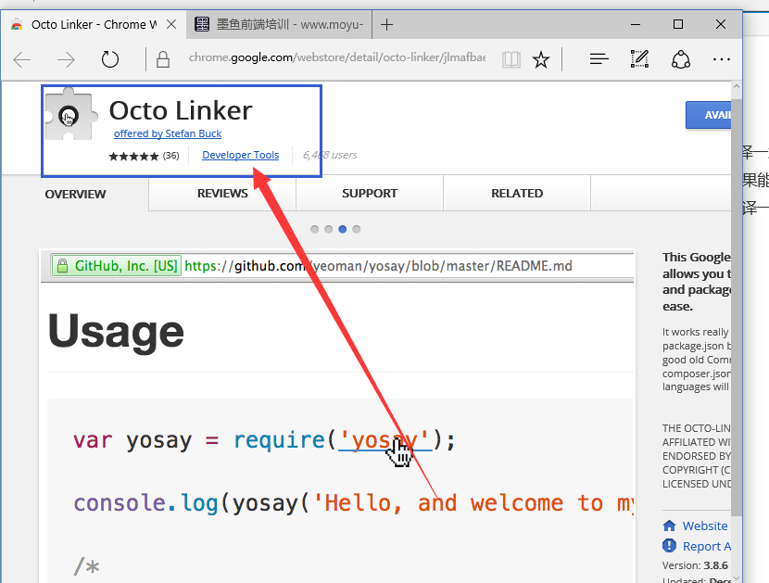Click the offered by Stefan Buck link
769x583 pixels.
point(168,133)
